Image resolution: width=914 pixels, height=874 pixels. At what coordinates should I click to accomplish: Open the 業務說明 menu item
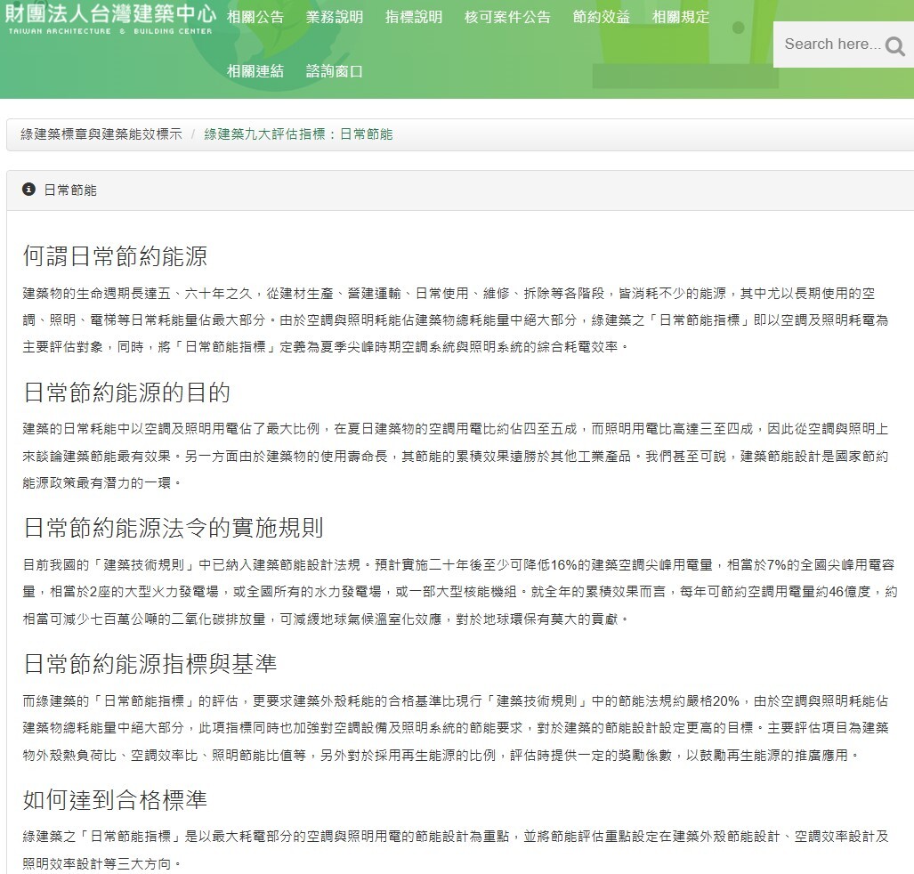(335, 17)
